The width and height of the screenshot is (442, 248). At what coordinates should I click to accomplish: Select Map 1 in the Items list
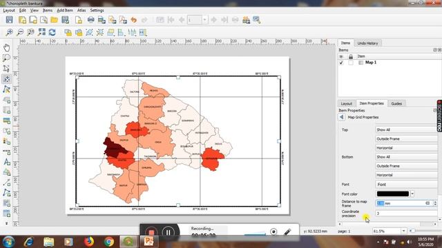pos(371,63)
